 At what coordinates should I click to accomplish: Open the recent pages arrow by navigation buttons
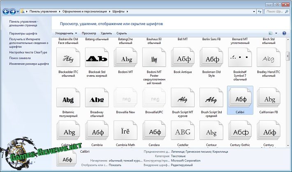[18, 11]
